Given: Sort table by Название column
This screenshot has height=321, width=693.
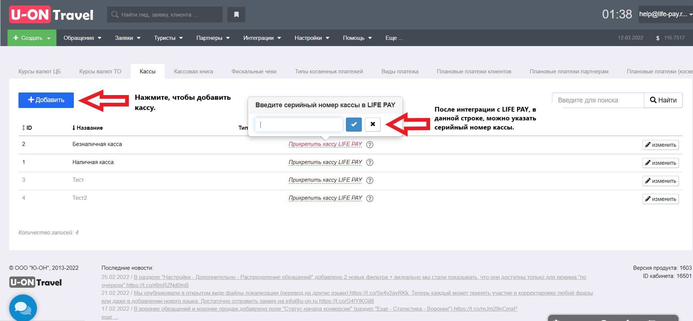Looking at the screenshot, I should 87,128.
